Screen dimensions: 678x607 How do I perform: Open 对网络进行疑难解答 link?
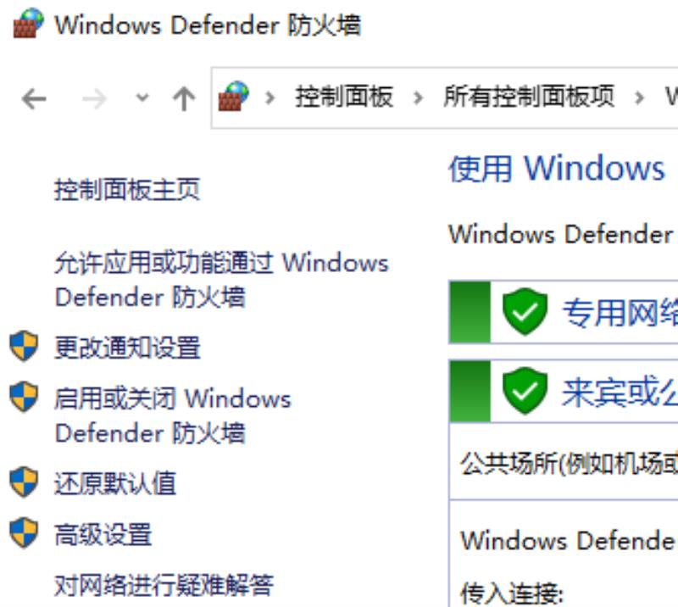[x=164, y=585]
